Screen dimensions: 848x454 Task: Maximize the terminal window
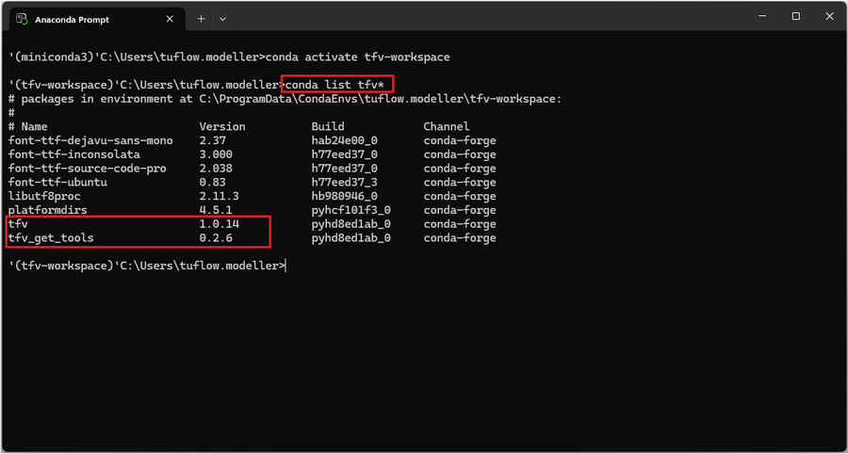click(796, 16)
